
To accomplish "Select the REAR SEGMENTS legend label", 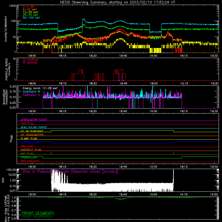I will [37, 216].
